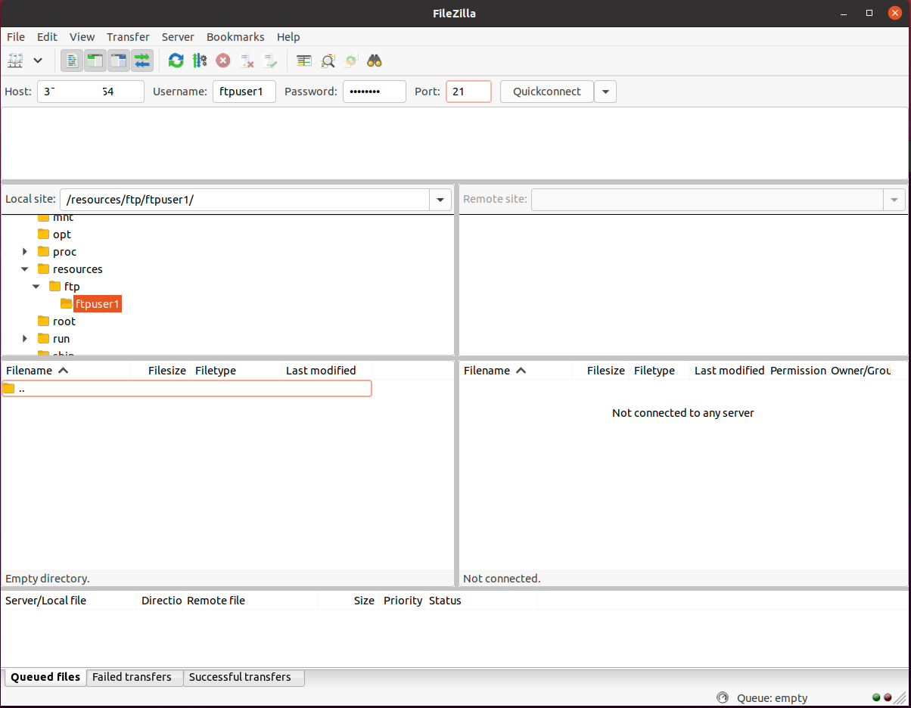Sort remote list by Owner/Group column
Viewport: 911px width, 708px height.
pos(860,371)
